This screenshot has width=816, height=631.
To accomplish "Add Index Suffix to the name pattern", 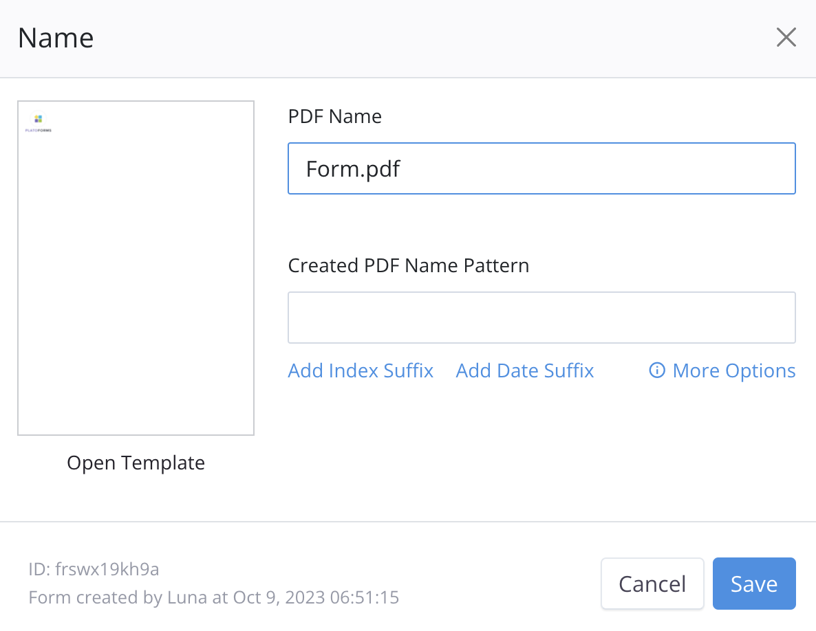I will 361,371.
